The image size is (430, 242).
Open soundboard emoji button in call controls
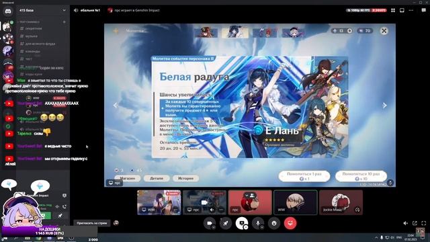(274, 223)
